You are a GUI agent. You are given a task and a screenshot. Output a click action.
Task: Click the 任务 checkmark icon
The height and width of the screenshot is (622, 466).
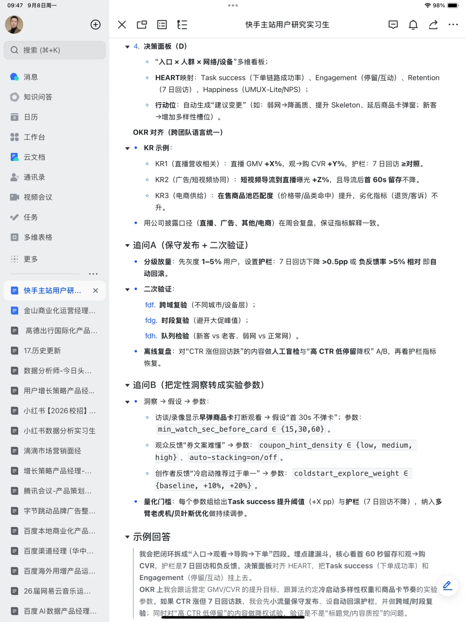(15, 217)
